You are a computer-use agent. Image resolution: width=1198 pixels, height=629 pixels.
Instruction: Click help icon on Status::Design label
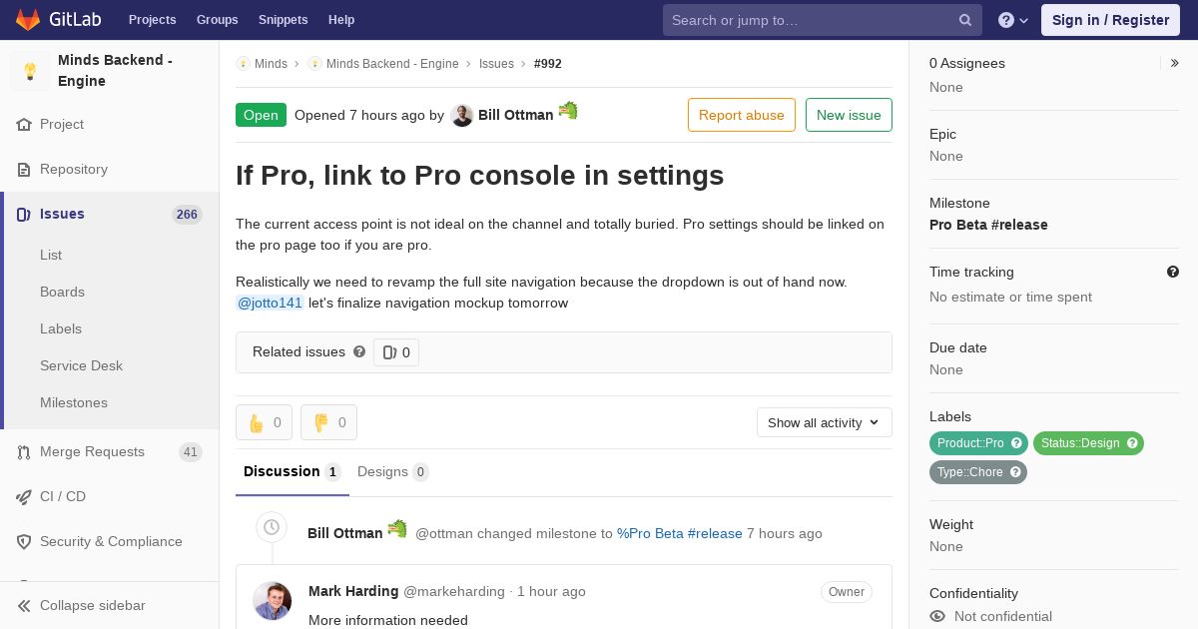coord(1132,443)
